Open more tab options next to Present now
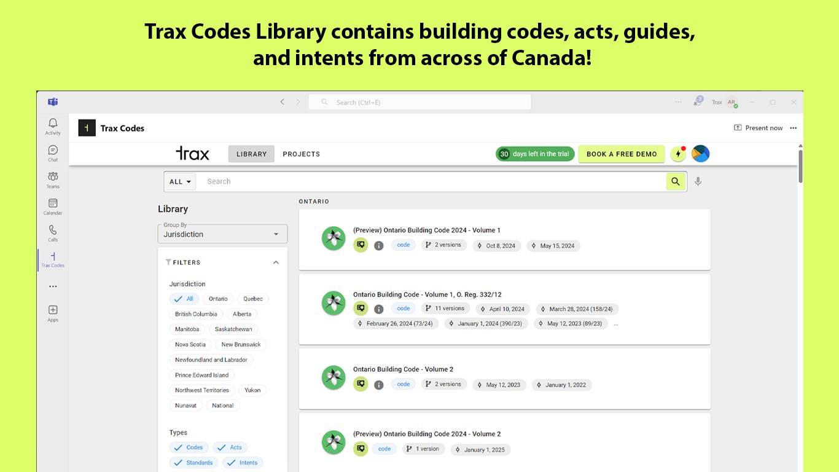Viewport: 839px width, 472px height. (794, 128)
